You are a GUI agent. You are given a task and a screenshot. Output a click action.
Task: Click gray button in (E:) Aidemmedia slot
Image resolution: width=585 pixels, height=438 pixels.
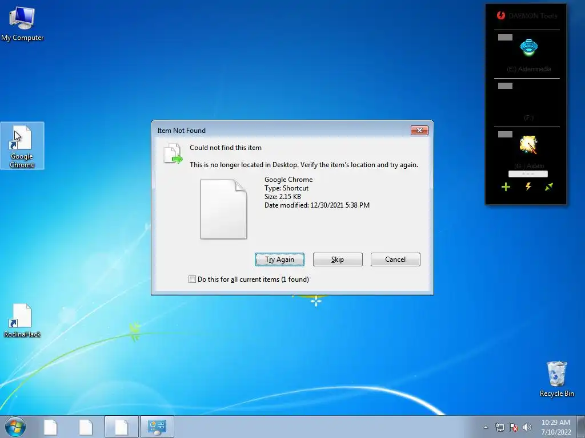[505, 37]
